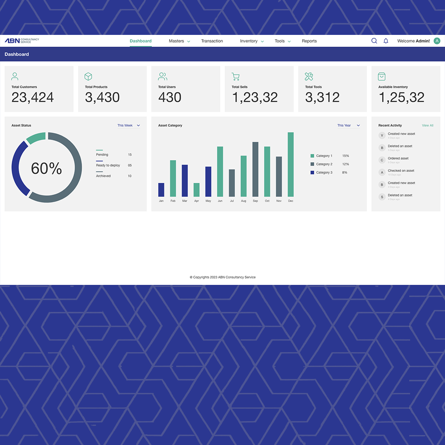Screen dimensions: 445x445
Task: Open the notifications bell icon
Action: coord(386,41)
